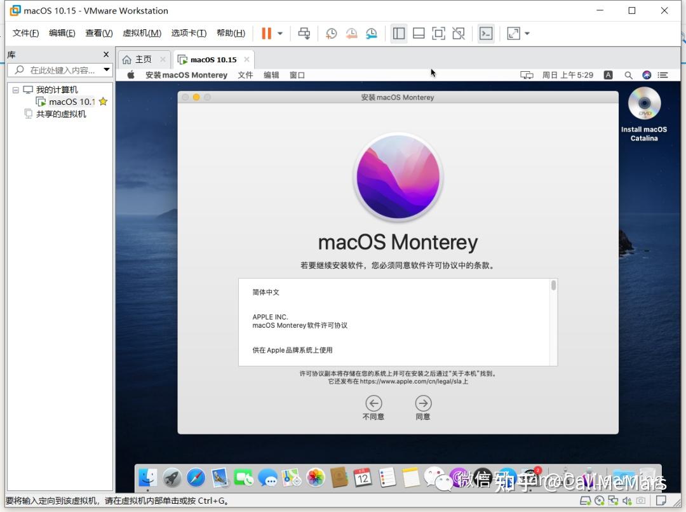Open the library search options dropdown
The image size is (686, 512).
point(106,70)
